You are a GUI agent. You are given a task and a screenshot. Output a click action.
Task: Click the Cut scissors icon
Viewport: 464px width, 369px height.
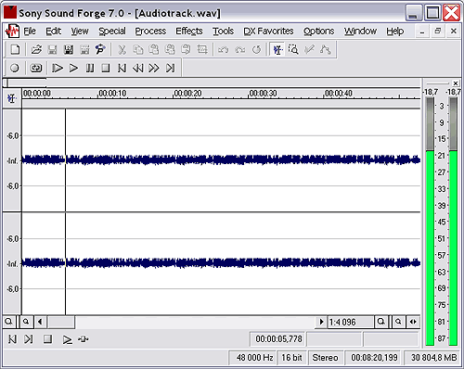(x=122, y=49)
